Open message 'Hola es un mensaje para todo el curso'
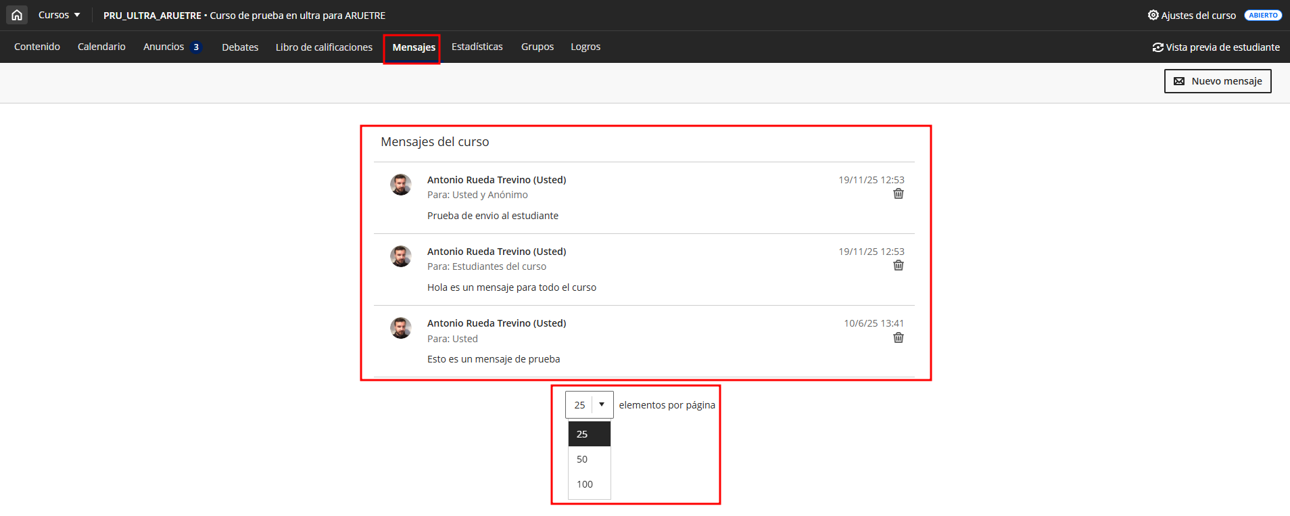The height and width of the screenshot is (516, 1290). point(511,287)
